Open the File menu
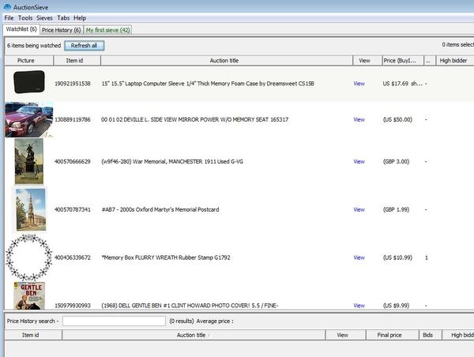The image size is (474, 357). (9, 17)
